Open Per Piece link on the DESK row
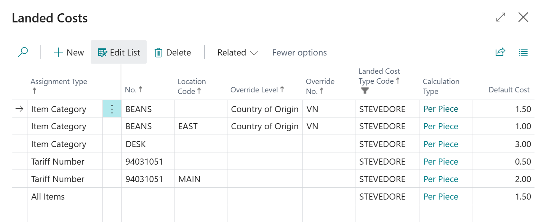Image resolution: width=544 pixels, height=222 pixels. pos(441,144)
